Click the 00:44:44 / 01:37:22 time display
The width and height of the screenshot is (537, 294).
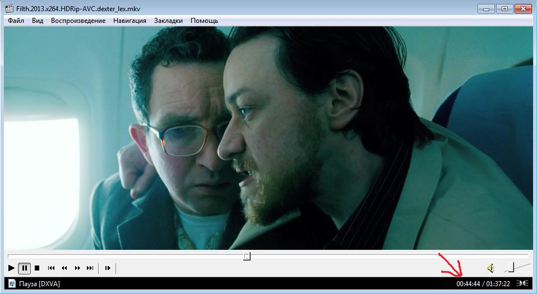click(x=483, y=284)
